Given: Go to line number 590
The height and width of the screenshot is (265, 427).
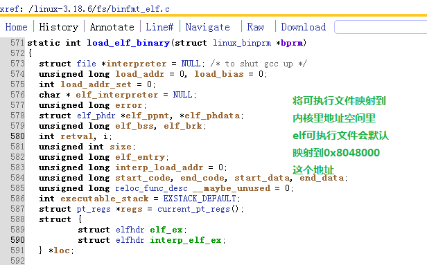Looking at the screenshot, I should [18, 240].
